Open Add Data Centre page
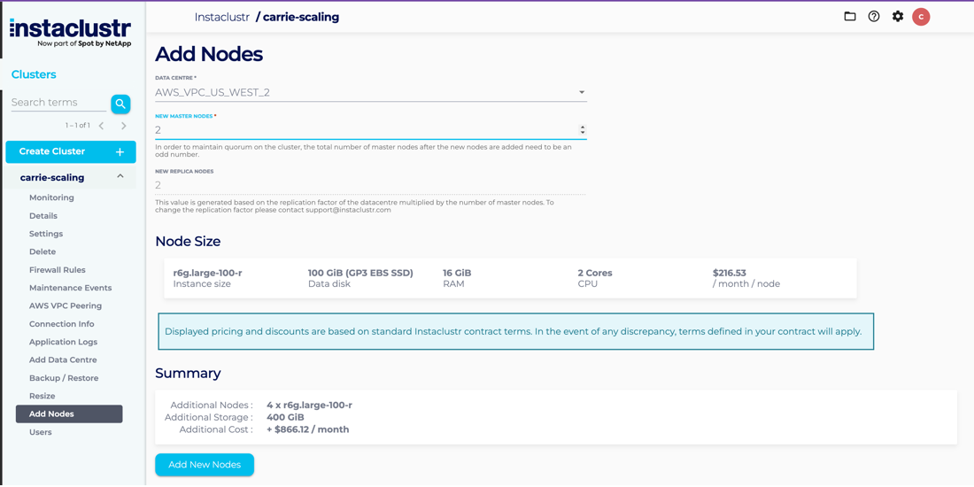Screen dimensions: 974x487 pyautogui.click(x=63, y=359)
